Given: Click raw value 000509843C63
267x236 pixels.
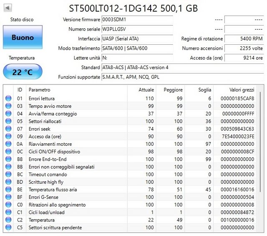Looking at the screenshot, I should tap(237, 129).
